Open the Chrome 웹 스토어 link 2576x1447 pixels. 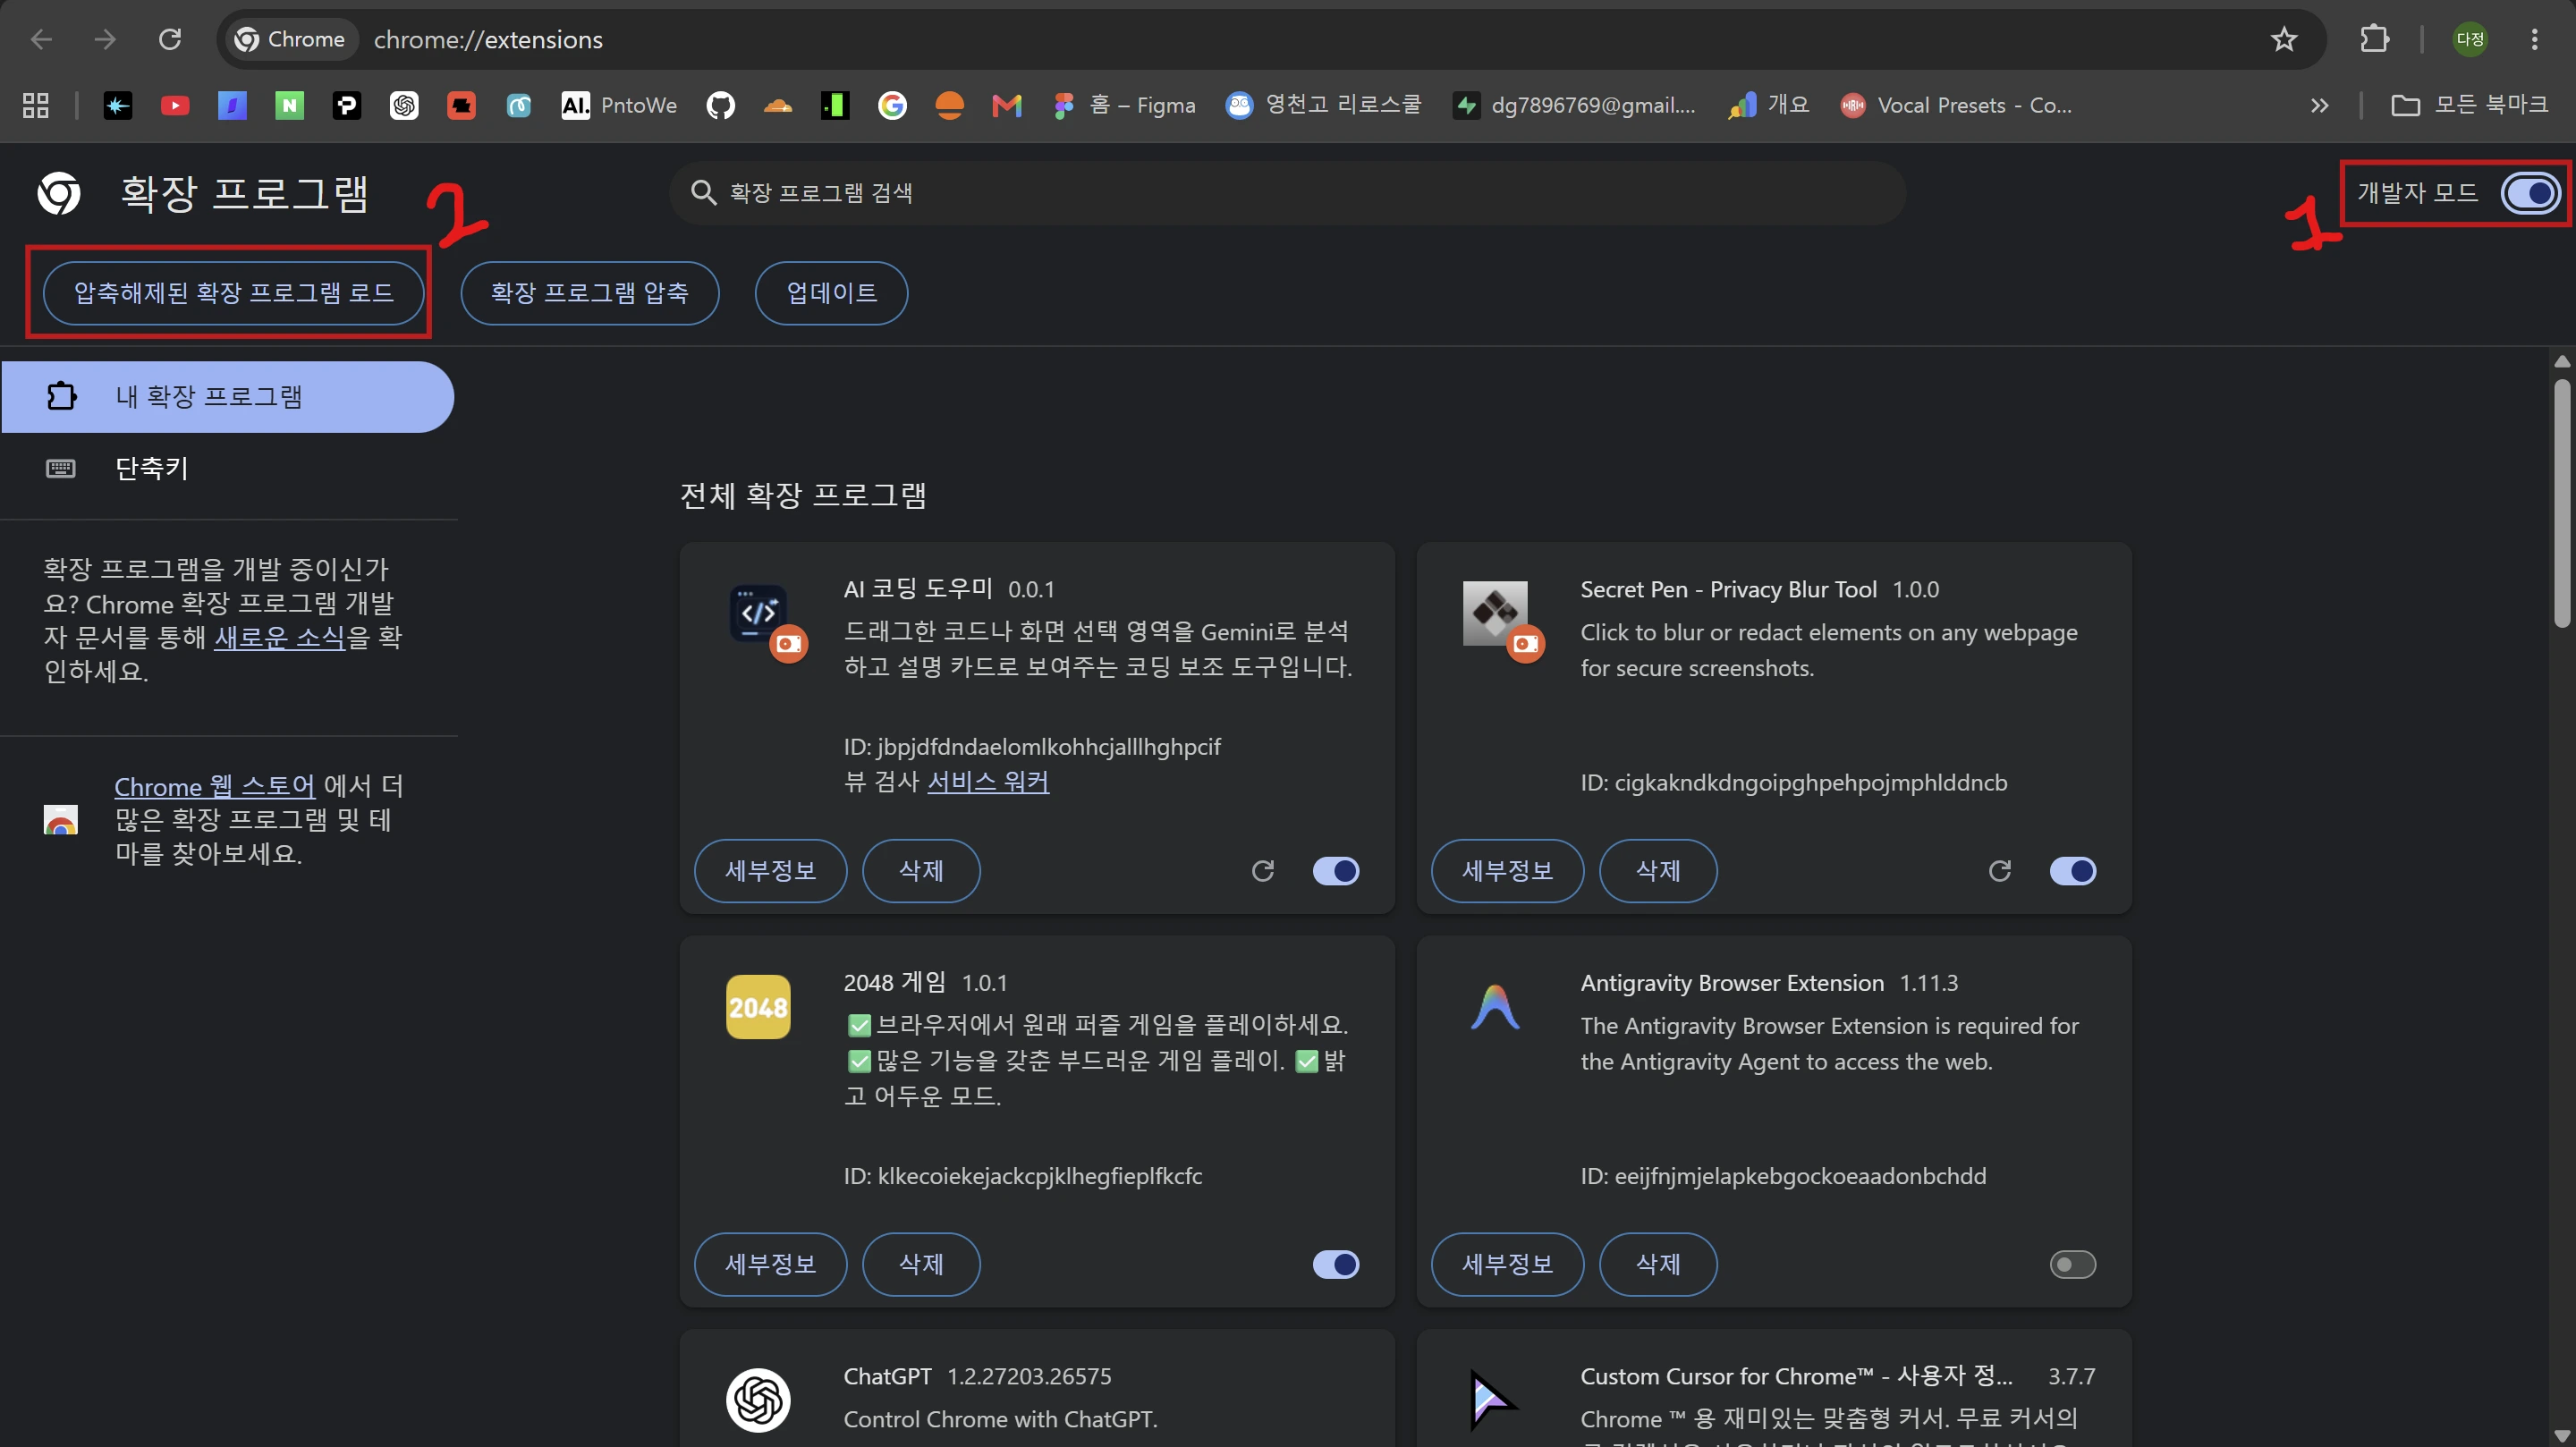(x=215, y=786)
